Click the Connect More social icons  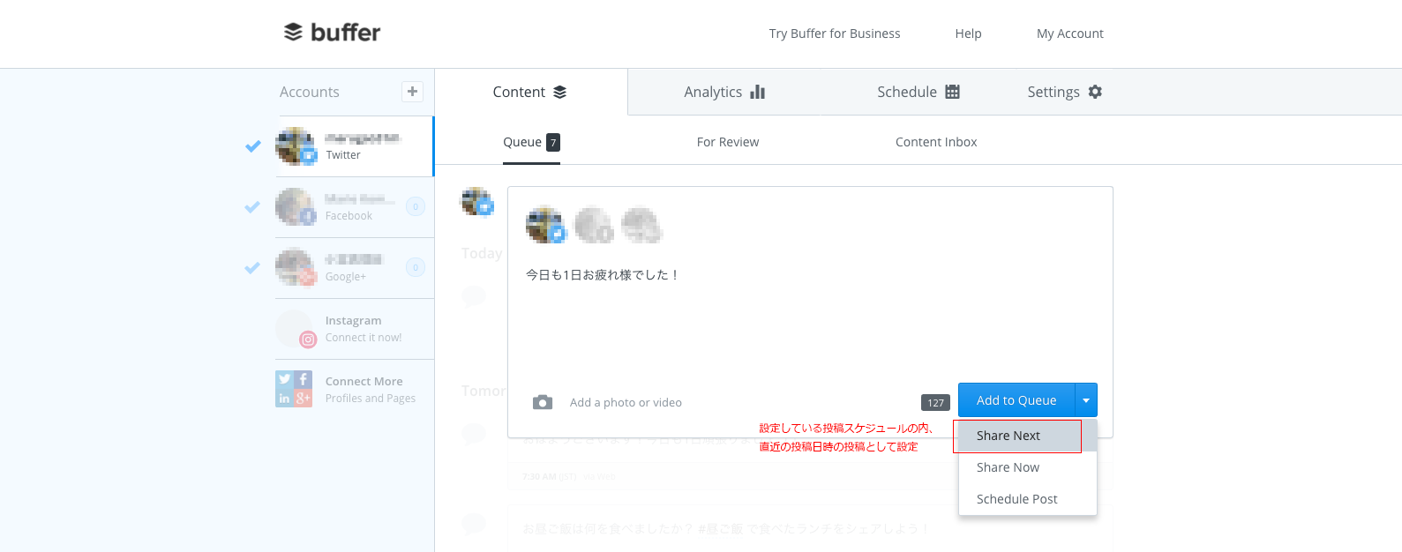[294, 389]
